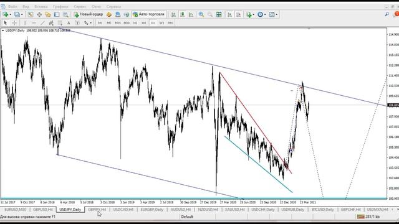Click the connection status 281/1 kb

click(x=368, y=217)
